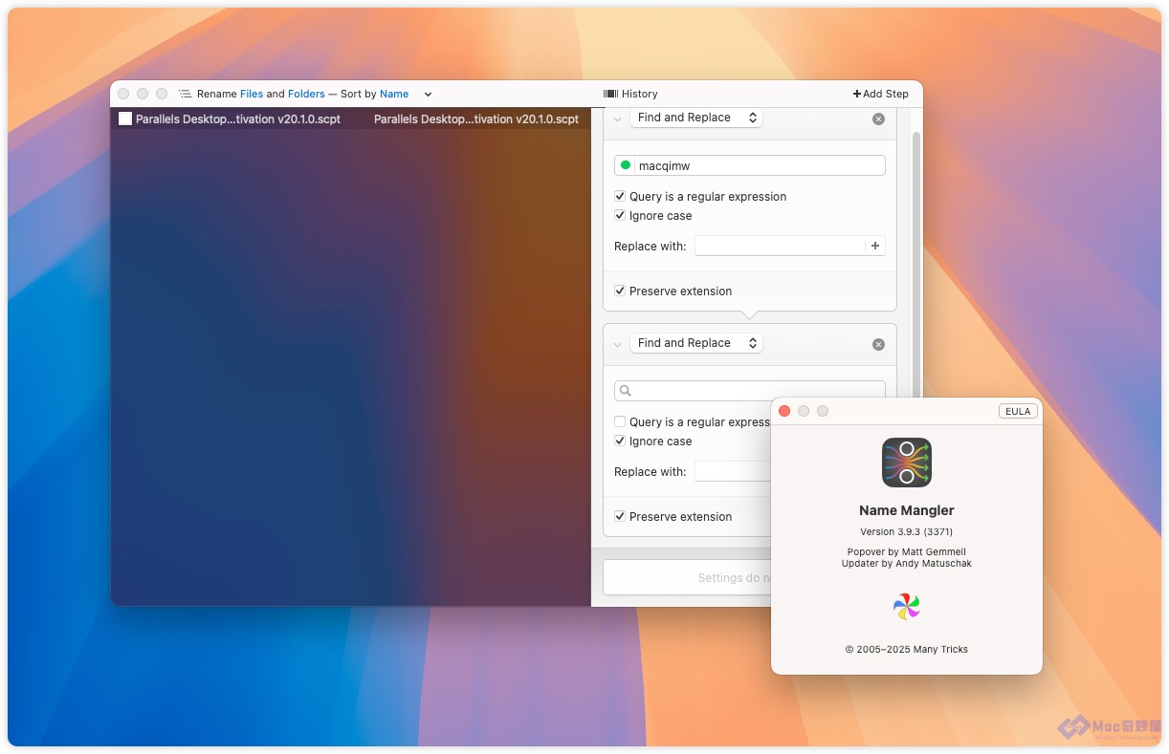Toggle Ignore case in the first step
The image size is (1169, 754).
(620, 215)
